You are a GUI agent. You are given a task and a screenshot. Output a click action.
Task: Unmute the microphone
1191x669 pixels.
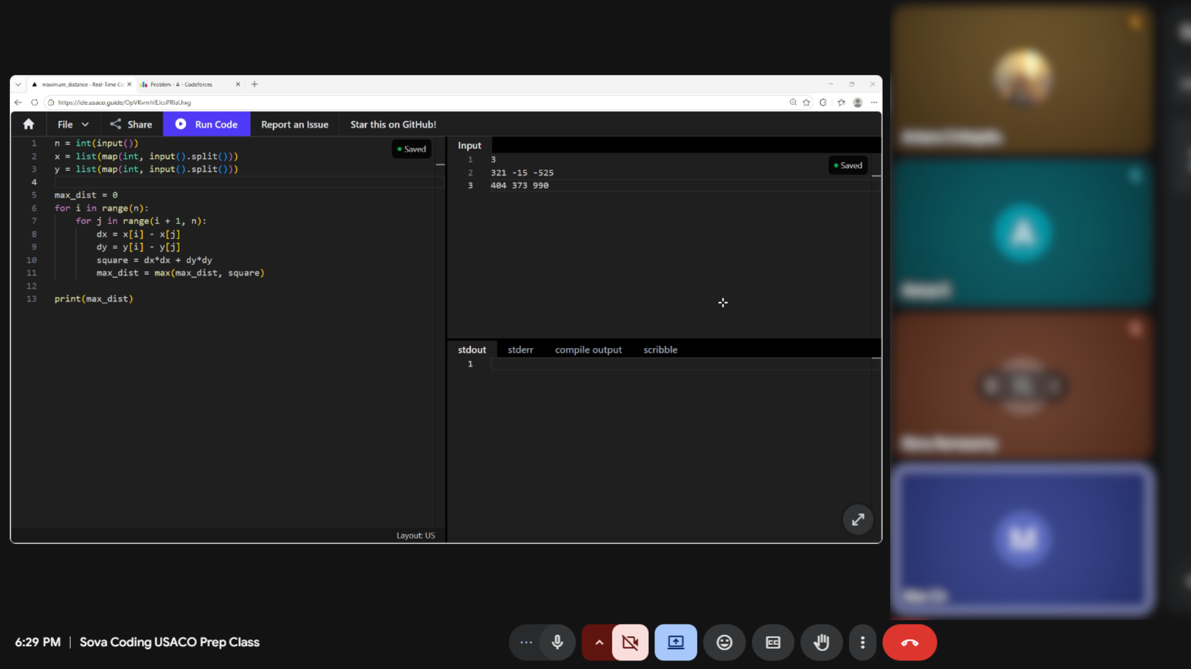pos(558,642)
